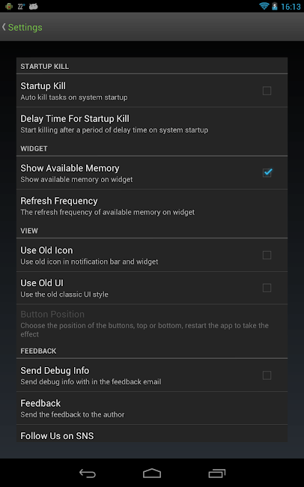Tap the Android home navigation button
This screenshot has height=487, width=304.
[x=152, y=473]
